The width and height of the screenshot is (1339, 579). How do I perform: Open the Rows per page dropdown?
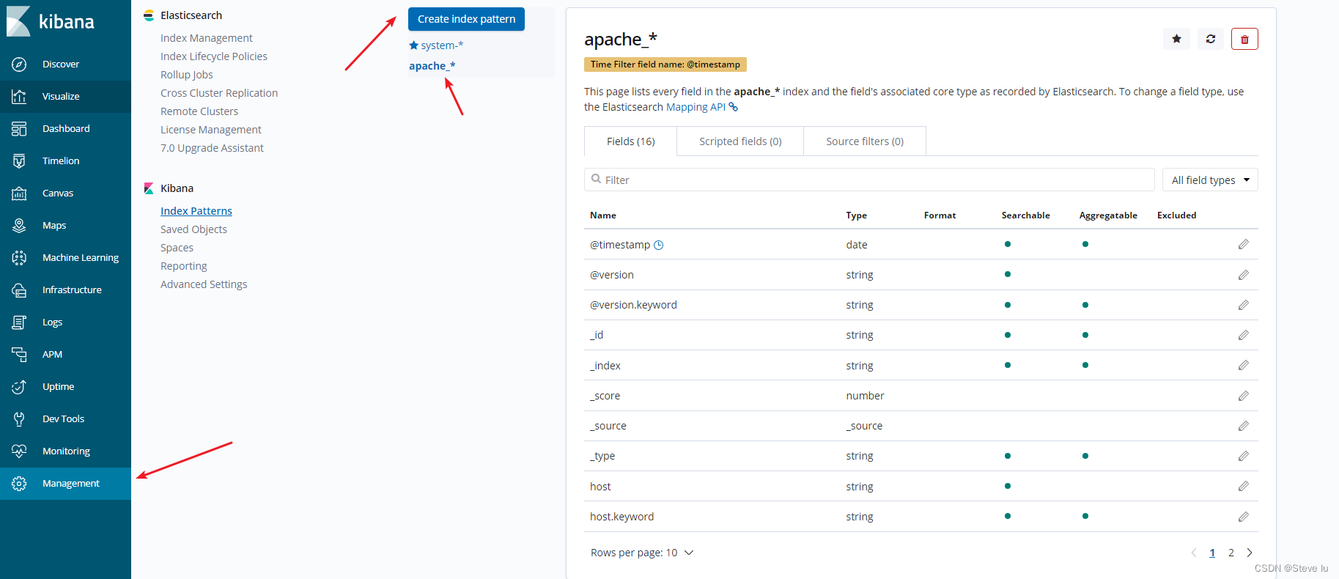[x=642, y=553]
